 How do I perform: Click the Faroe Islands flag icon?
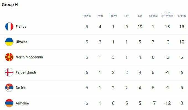[x=9, y=73]
